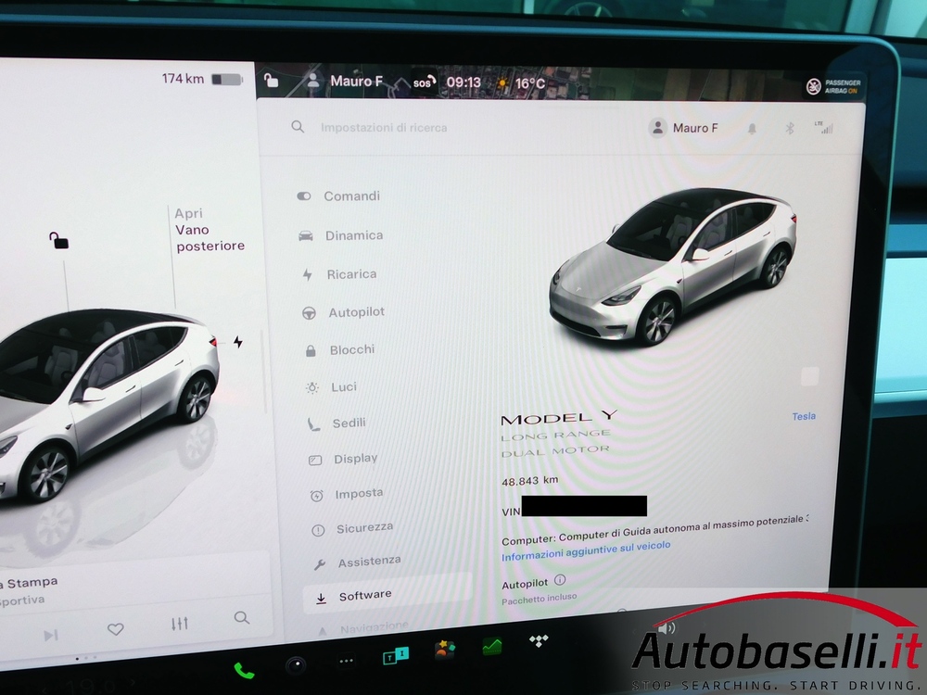
Task: Tap the 09:13 clock in the status bar
Action: pyautogui.click(x=463, y=82)
